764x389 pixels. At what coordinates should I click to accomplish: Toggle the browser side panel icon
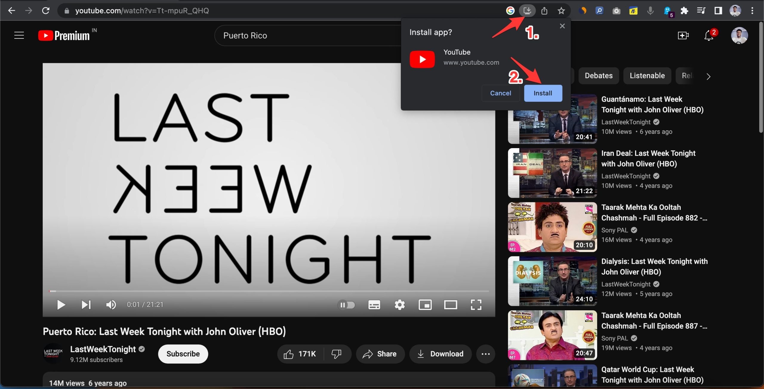click(718, 11)
